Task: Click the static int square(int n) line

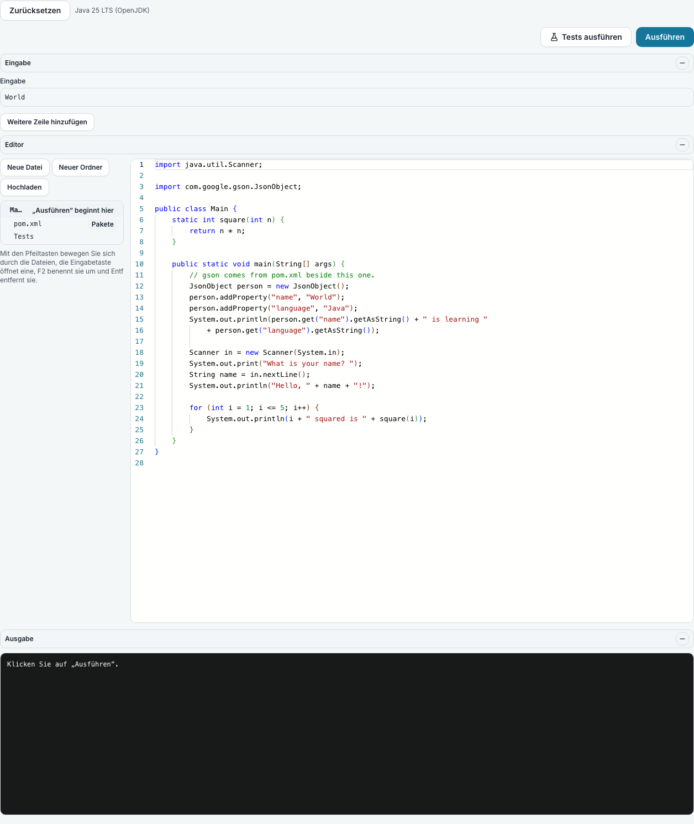Action: 228,220
